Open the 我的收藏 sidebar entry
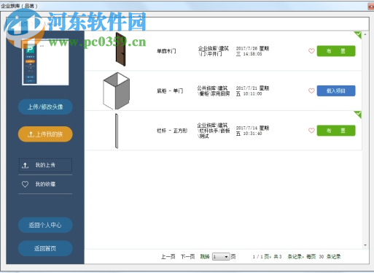374x273 pixels. (45, 184)
